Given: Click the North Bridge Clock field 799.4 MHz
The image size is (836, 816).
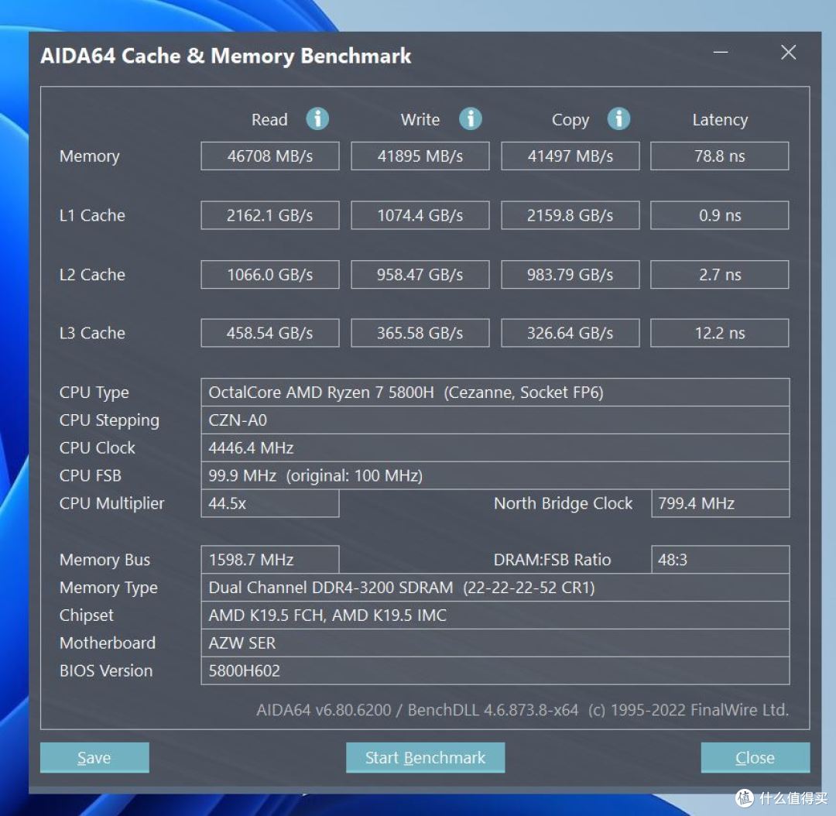Looking at the screenshot, I should [721, 503].
